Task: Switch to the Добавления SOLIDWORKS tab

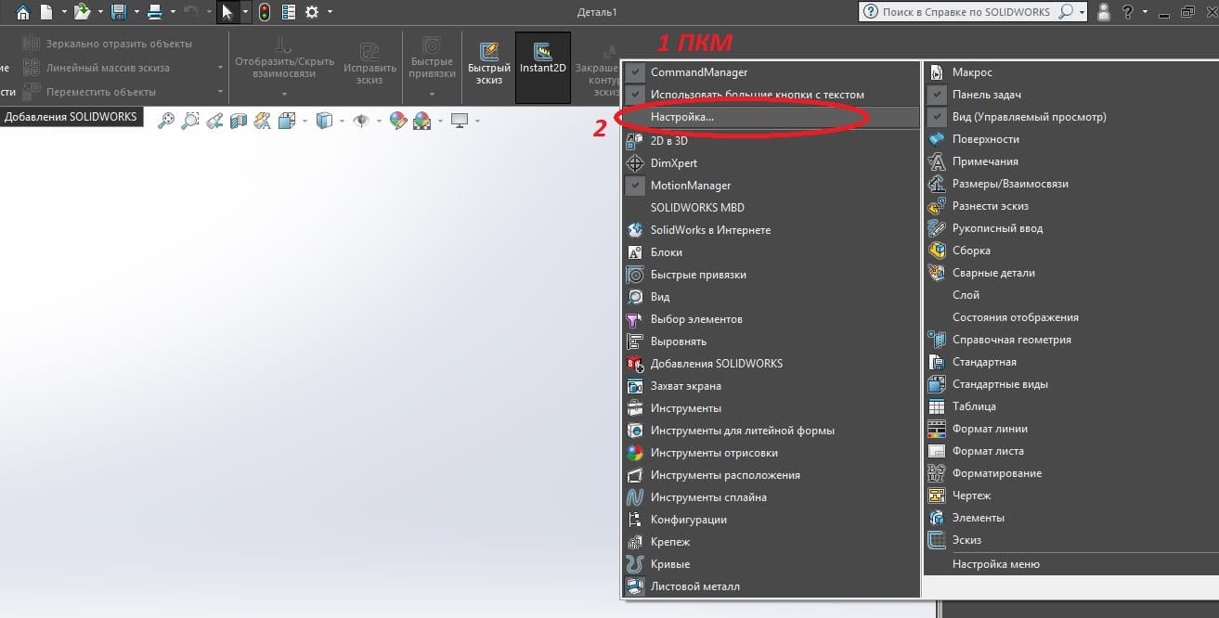Action: click(71, 117)
